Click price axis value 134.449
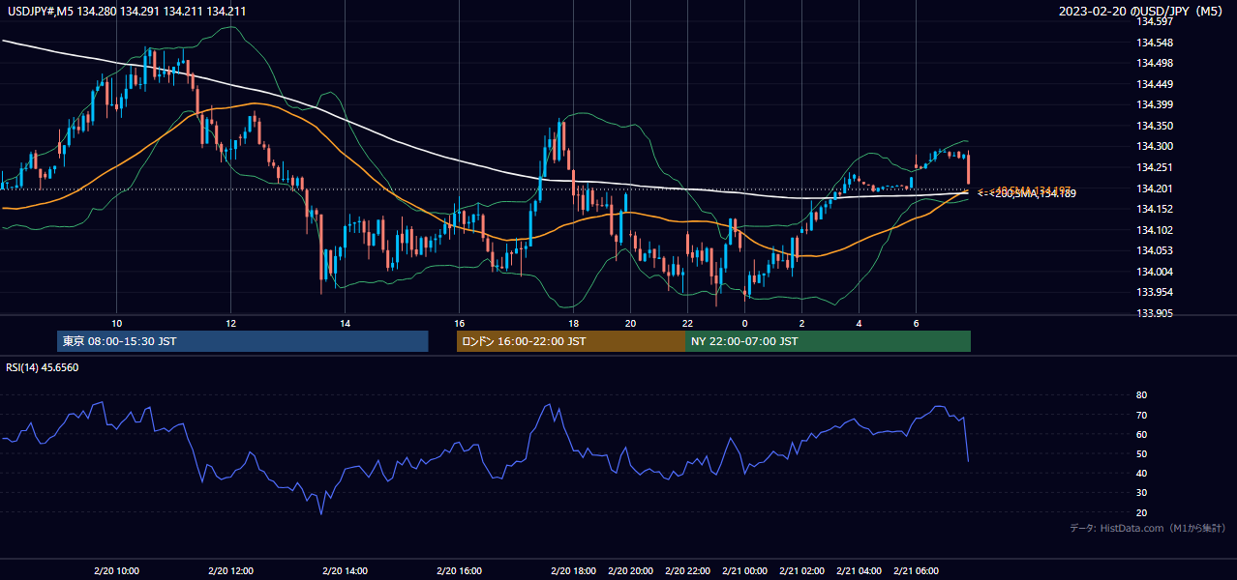The width and height of the screenshot is (1237, 580). [x=1155, y=84]
